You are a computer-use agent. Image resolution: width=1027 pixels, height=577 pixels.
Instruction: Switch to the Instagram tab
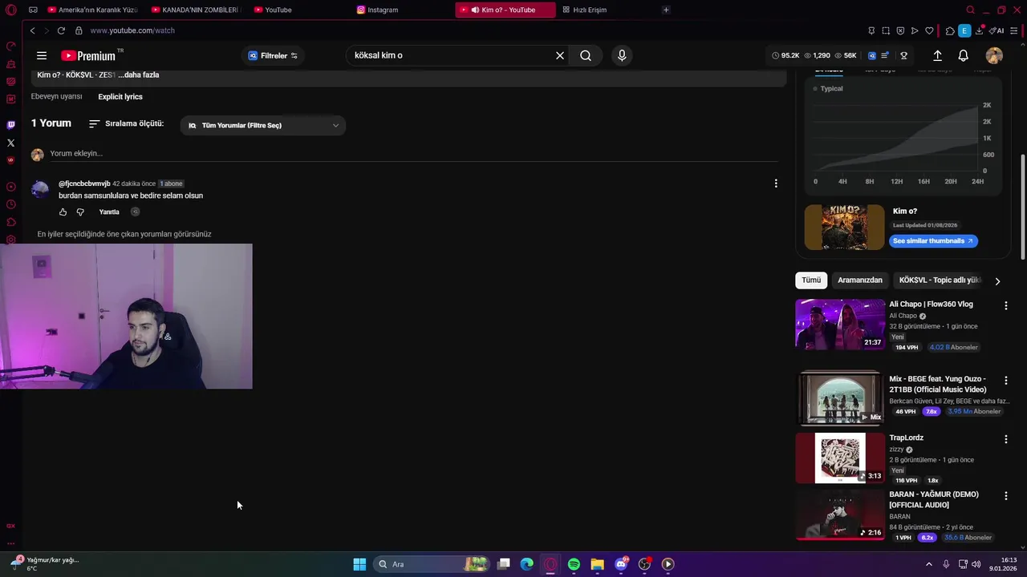click(401, 10)
